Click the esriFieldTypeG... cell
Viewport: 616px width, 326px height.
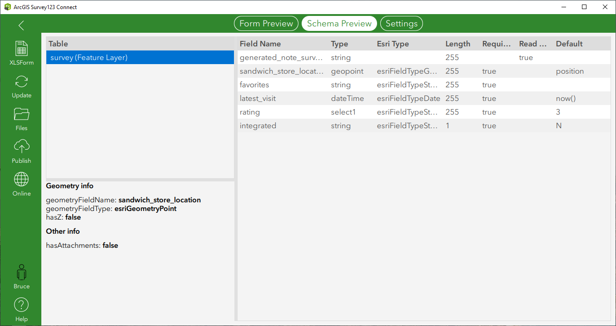pyautogui.click(x=407, y=71)
